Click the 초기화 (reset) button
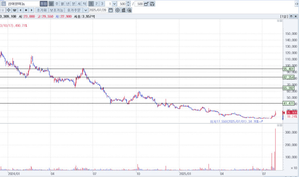This screenshot has width=299, height=177. [x=41, y=10]
